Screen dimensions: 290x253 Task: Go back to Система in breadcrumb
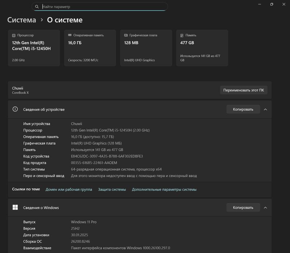[x=22, y=20]
